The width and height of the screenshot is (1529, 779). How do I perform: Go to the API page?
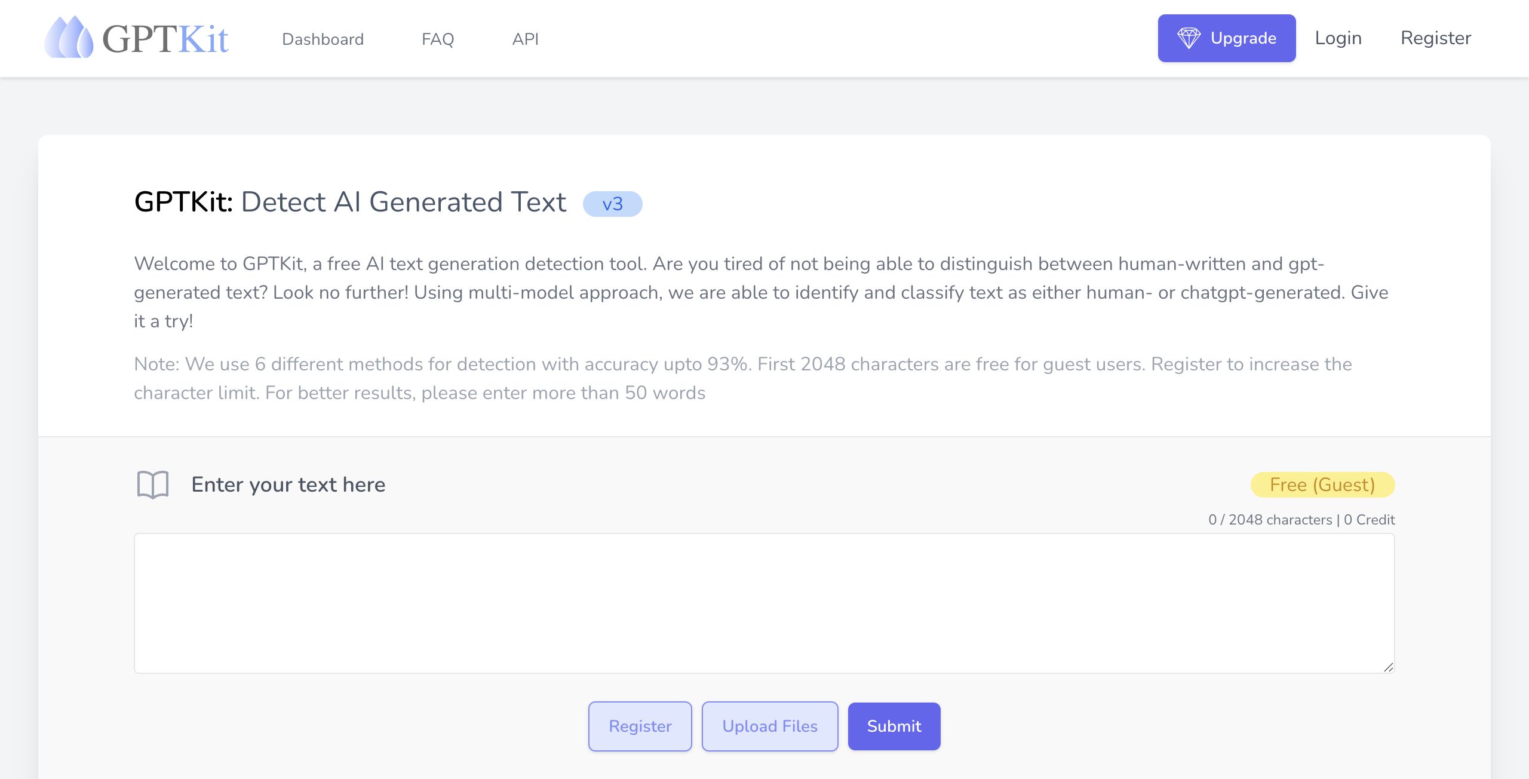point(525,39)
